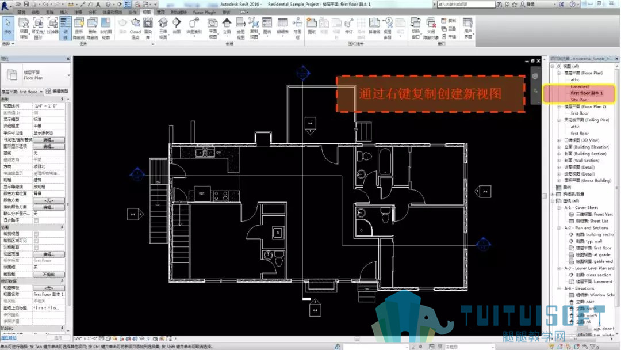The image size is (621, 350).
Task: Open the Fuzor Plugin ribbon tab
Action: [x=205, y=12]
